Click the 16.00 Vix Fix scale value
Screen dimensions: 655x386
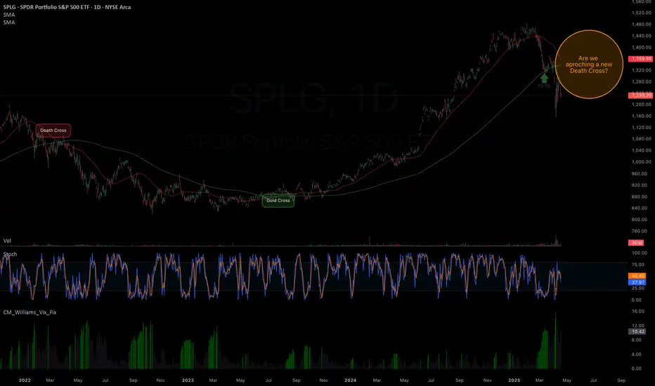[x=638, y=312]
